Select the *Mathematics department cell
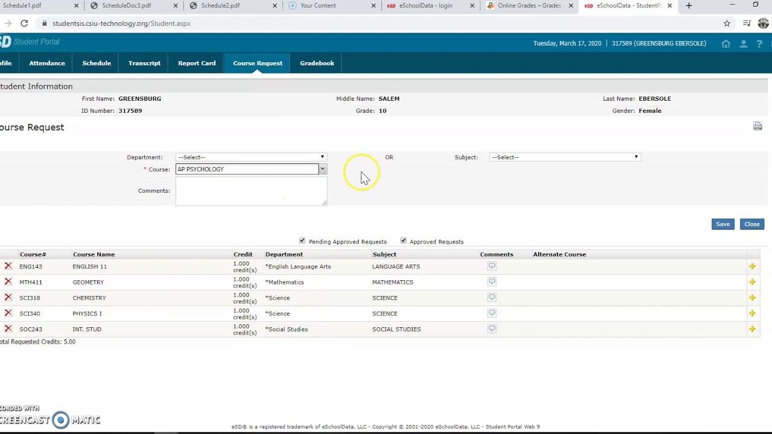This screenshot has width=772, height=434. click(x=285, y=282)
